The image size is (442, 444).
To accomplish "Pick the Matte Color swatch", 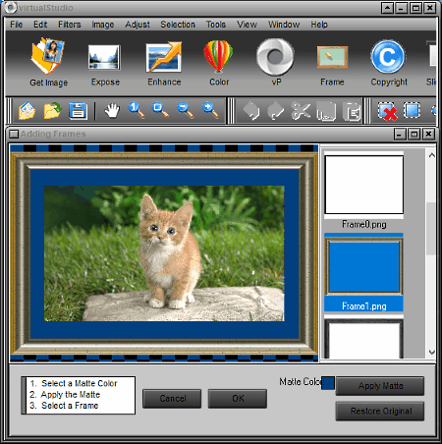I will [x=328, y=383].
